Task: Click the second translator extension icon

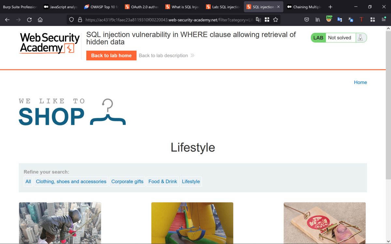Action: point(351,20)
